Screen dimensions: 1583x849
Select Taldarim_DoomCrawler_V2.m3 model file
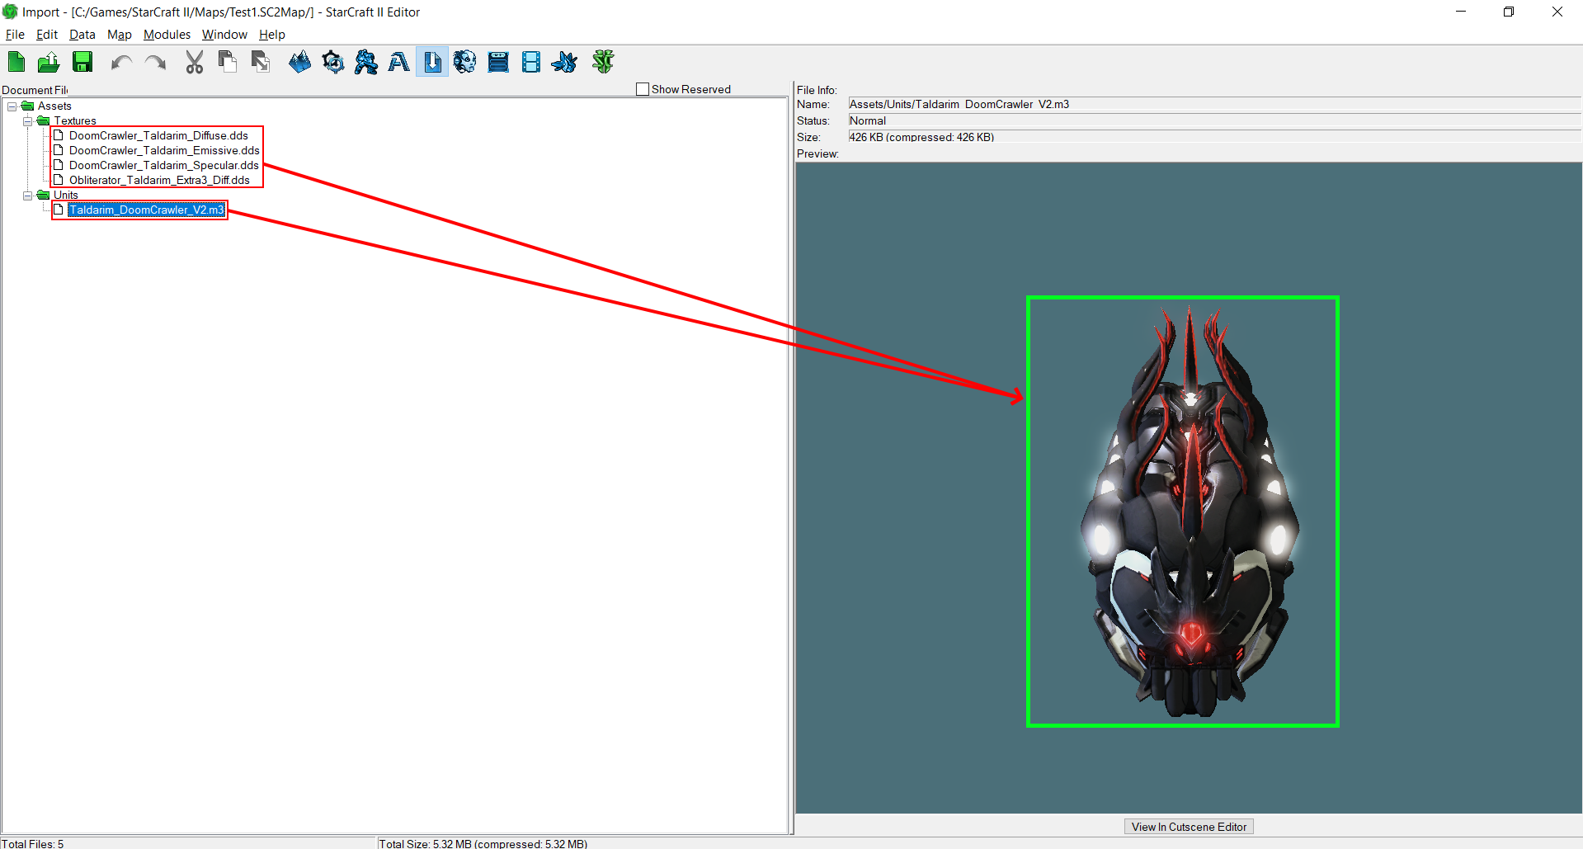click(146, 210)
